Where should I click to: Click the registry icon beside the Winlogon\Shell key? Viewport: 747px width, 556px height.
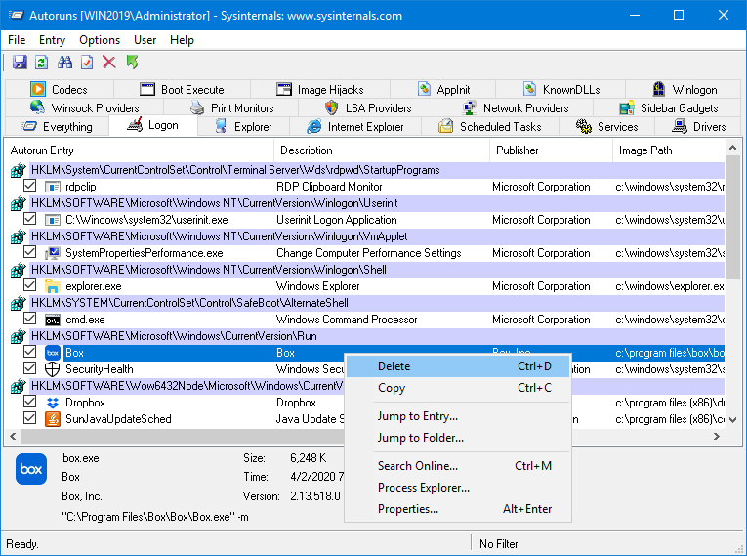19,270
